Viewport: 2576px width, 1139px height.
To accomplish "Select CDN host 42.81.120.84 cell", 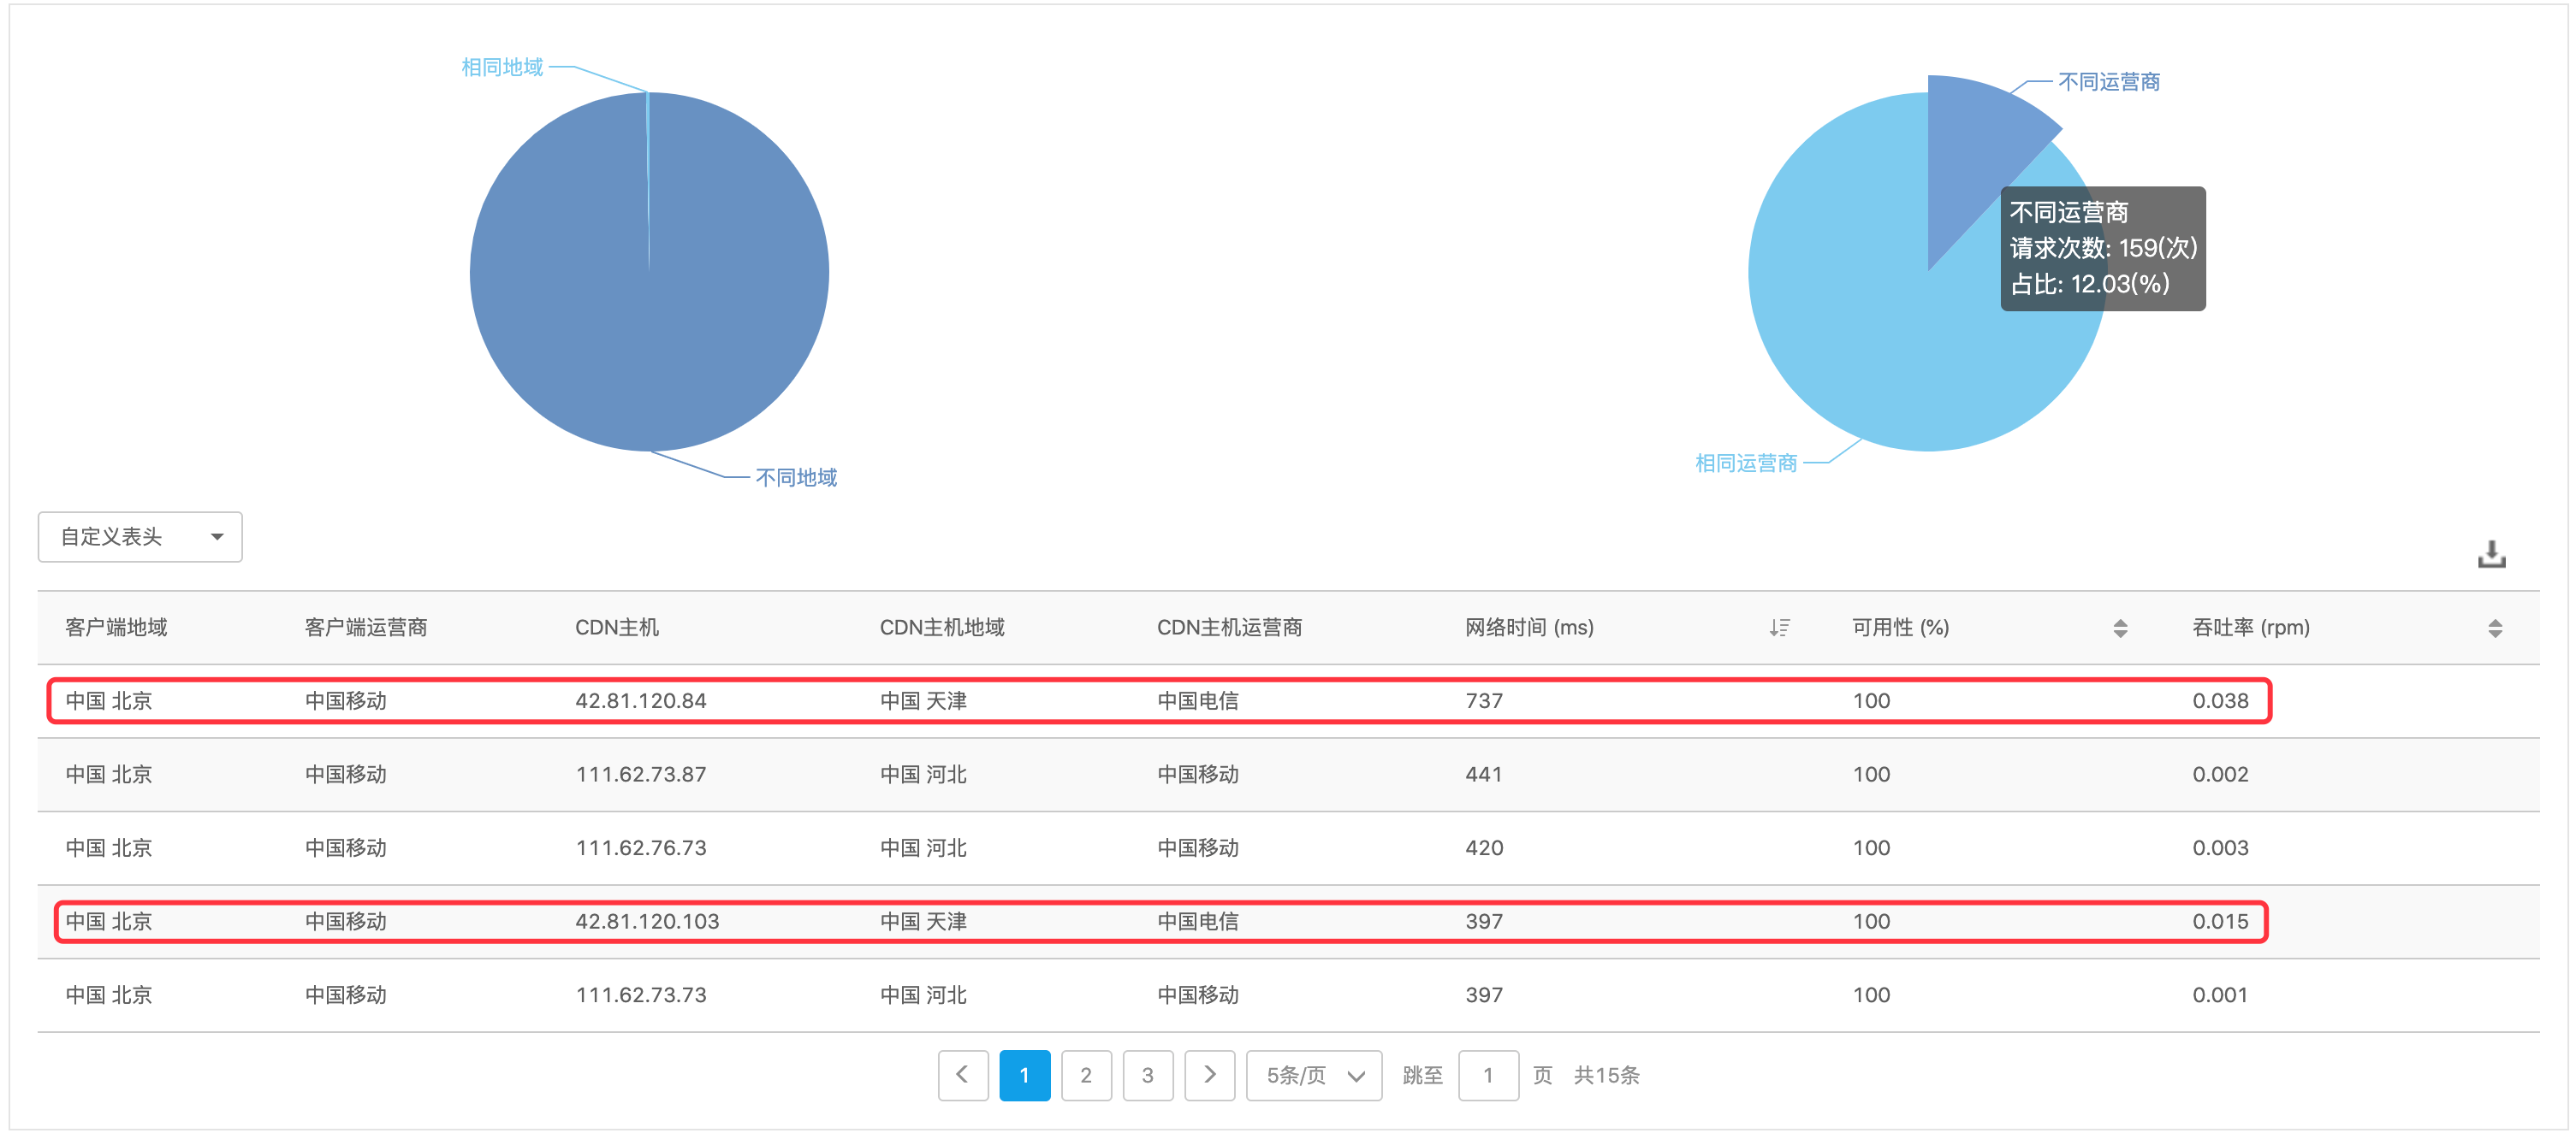I will [641, 700].
